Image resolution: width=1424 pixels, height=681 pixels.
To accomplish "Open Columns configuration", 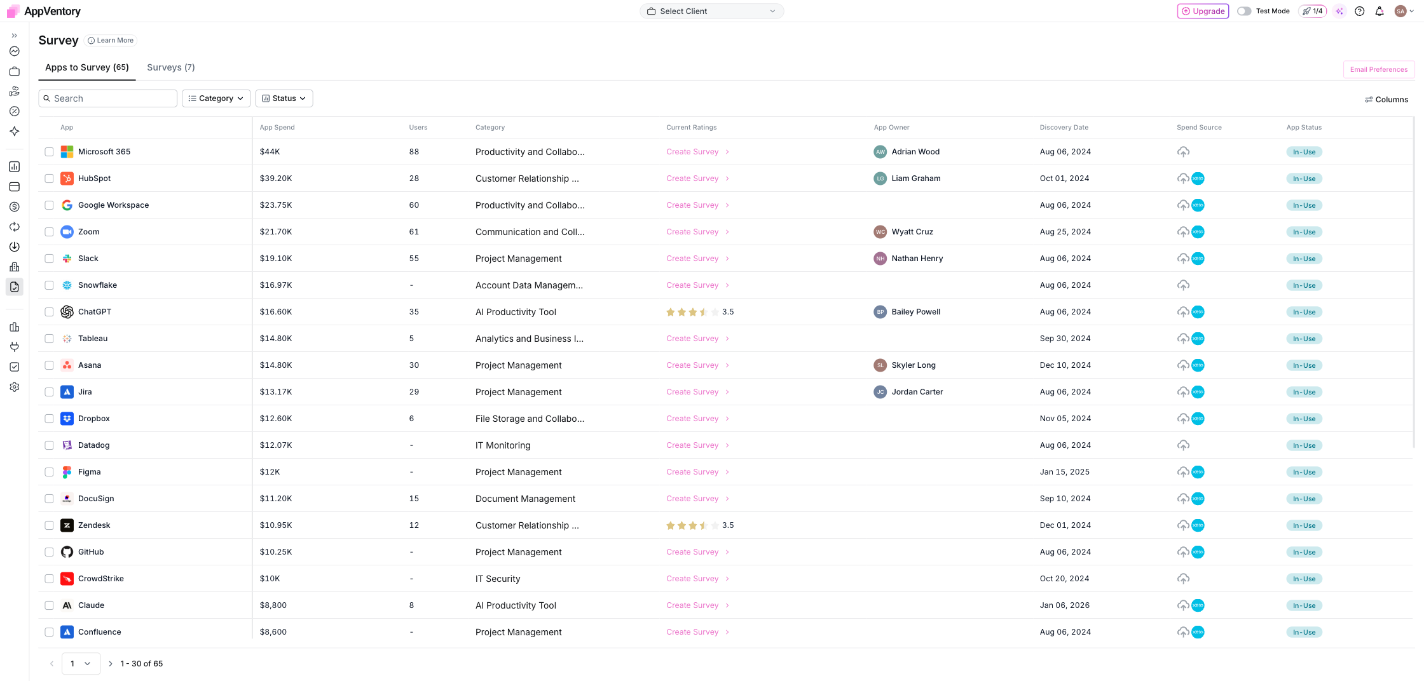I will click(1386, 100).
